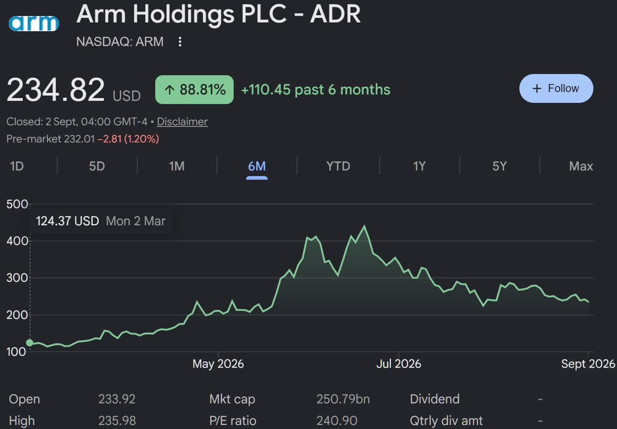Select the YTD time range
Screen dimensions: 617x429
[x=338, y=166]
